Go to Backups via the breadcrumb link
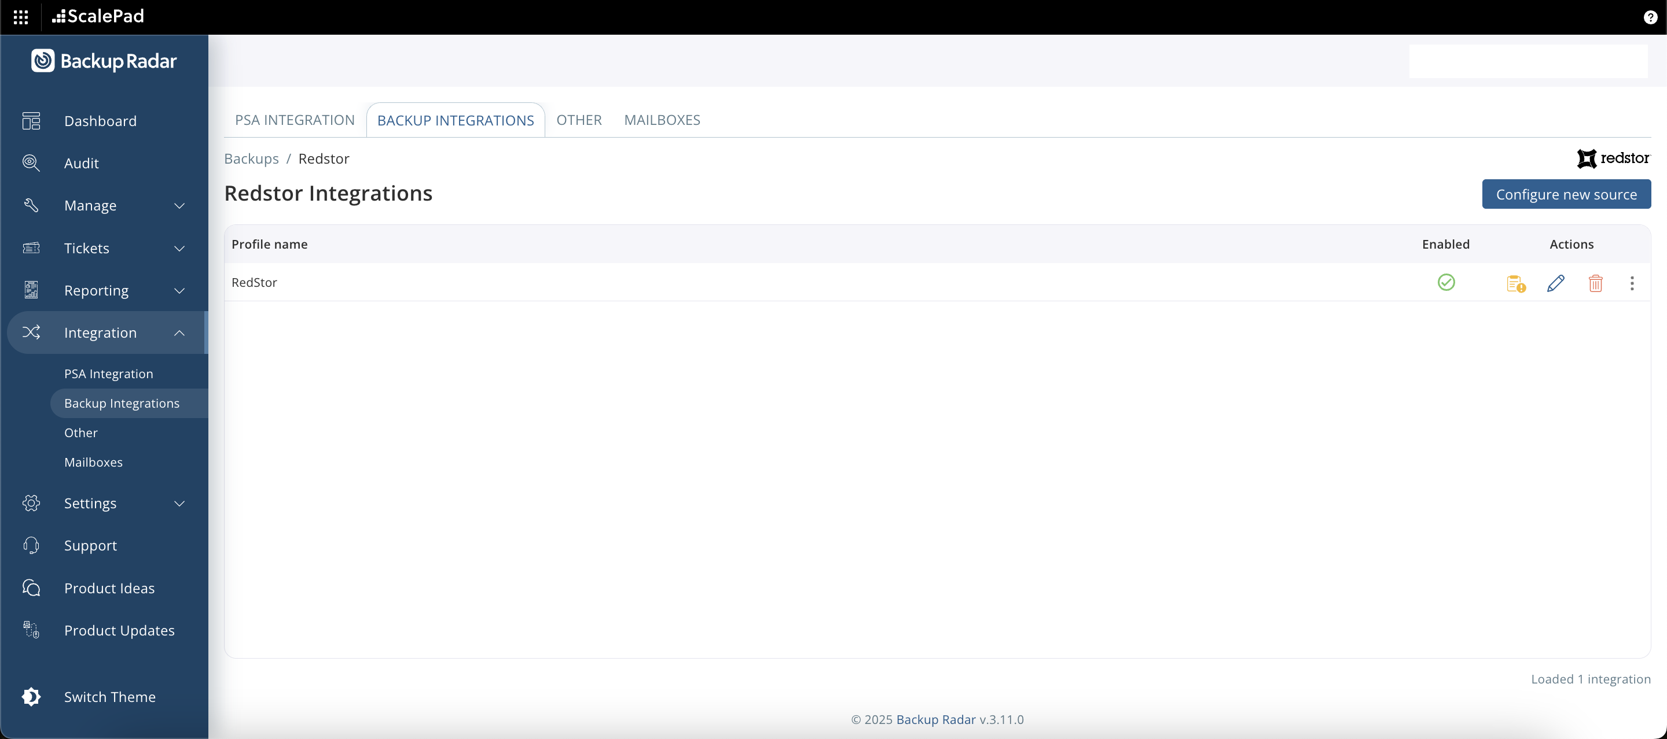The image size is (1667, 739). (251, 159)
